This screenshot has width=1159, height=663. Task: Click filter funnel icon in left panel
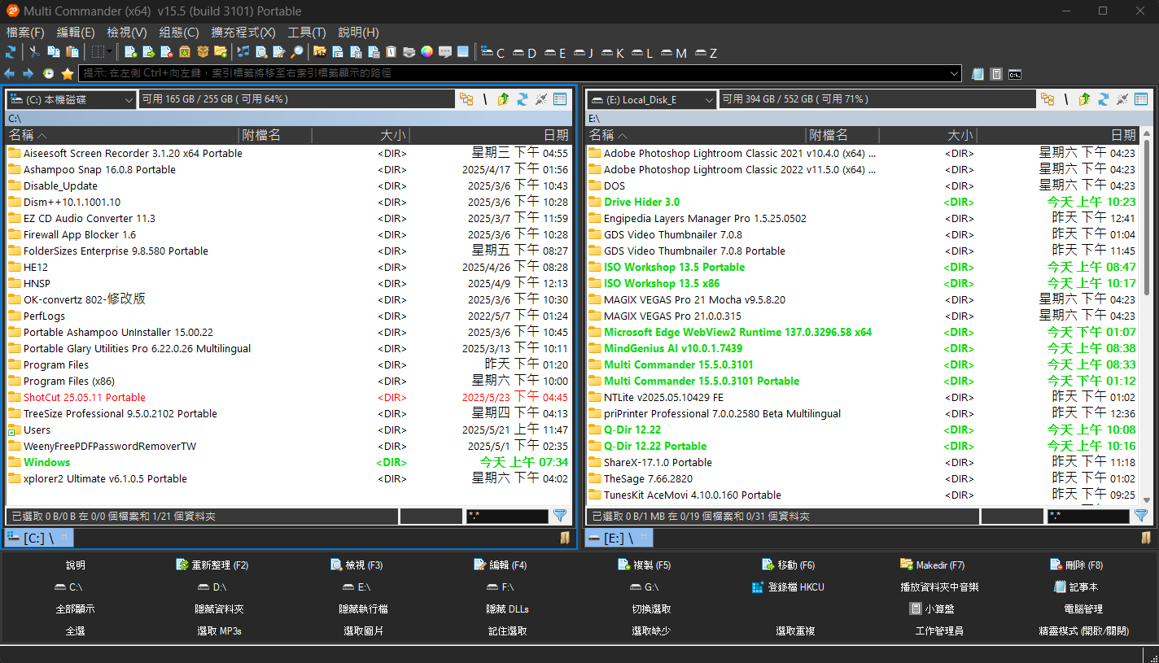click(x=560, y=516)
